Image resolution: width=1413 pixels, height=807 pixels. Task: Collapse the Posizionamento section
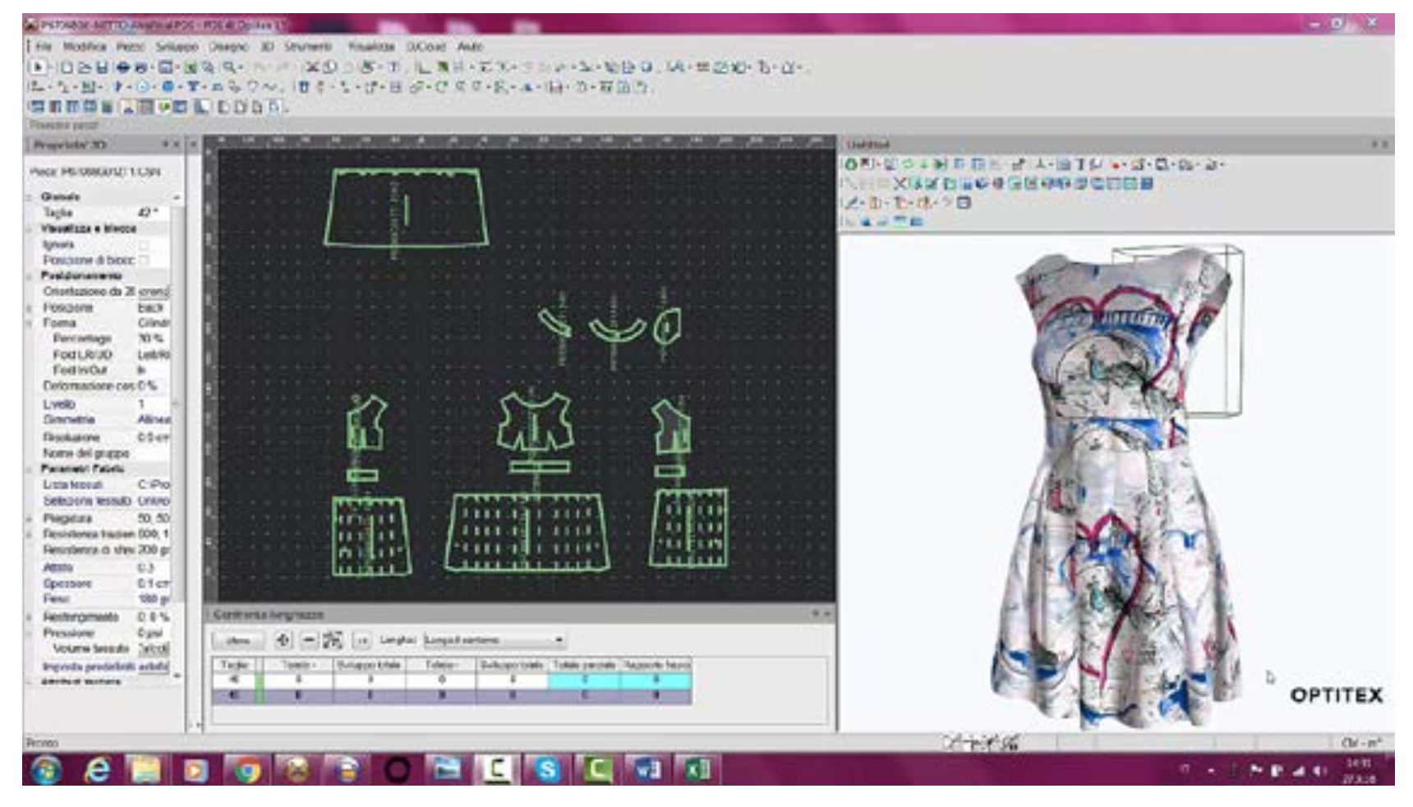pyautogui.click(x=31, y=275)
